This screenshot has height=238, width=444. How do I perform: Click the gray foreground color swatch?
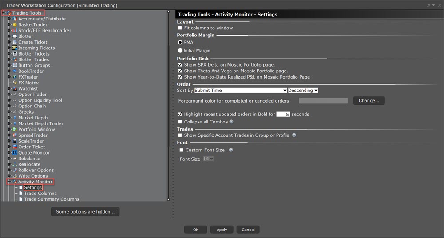coord(323,101)
